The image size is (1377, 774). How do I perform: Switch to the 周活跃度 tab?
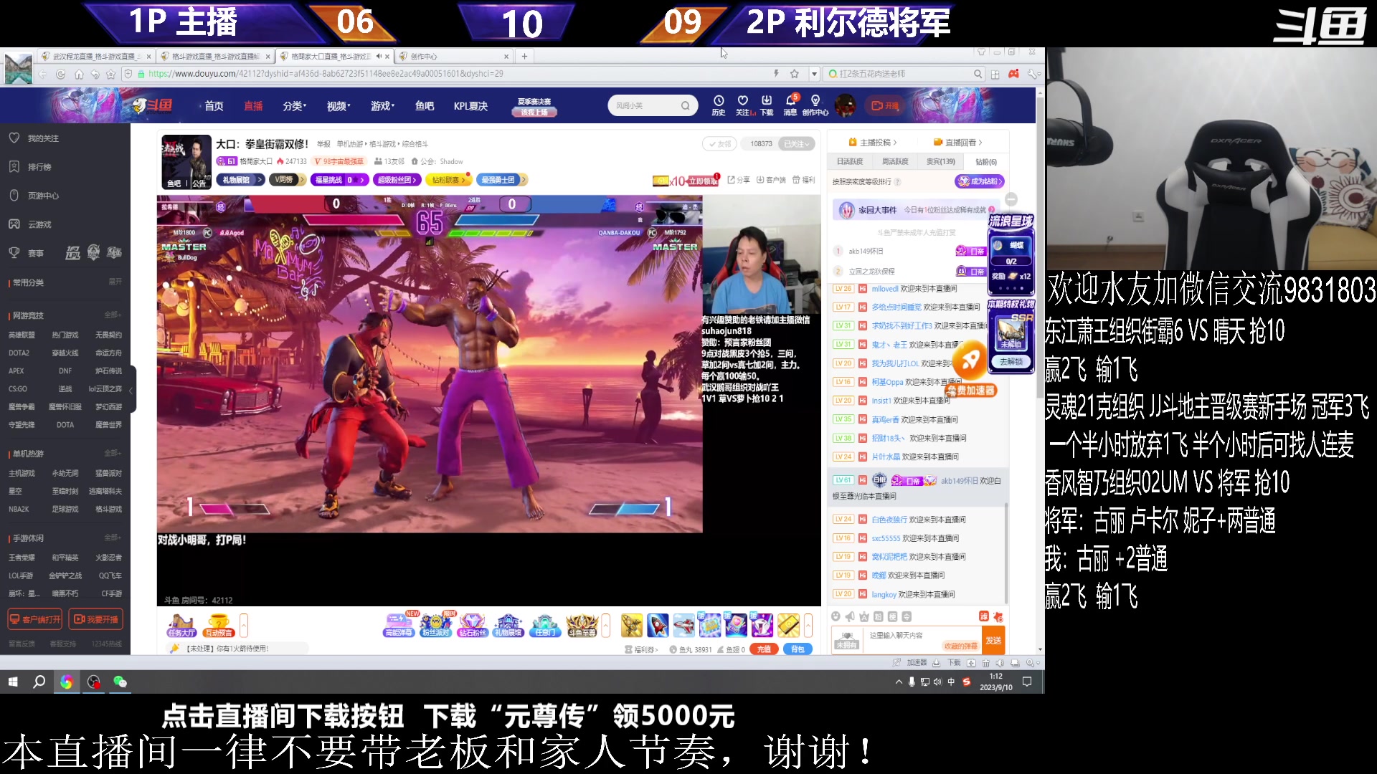pos(895,161)
